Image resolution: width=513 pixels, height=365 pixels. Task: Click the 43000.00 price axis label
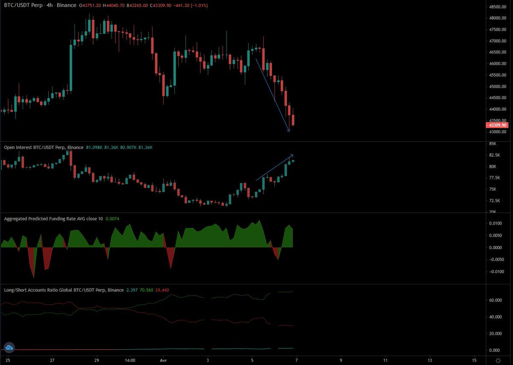pos(498,132)
